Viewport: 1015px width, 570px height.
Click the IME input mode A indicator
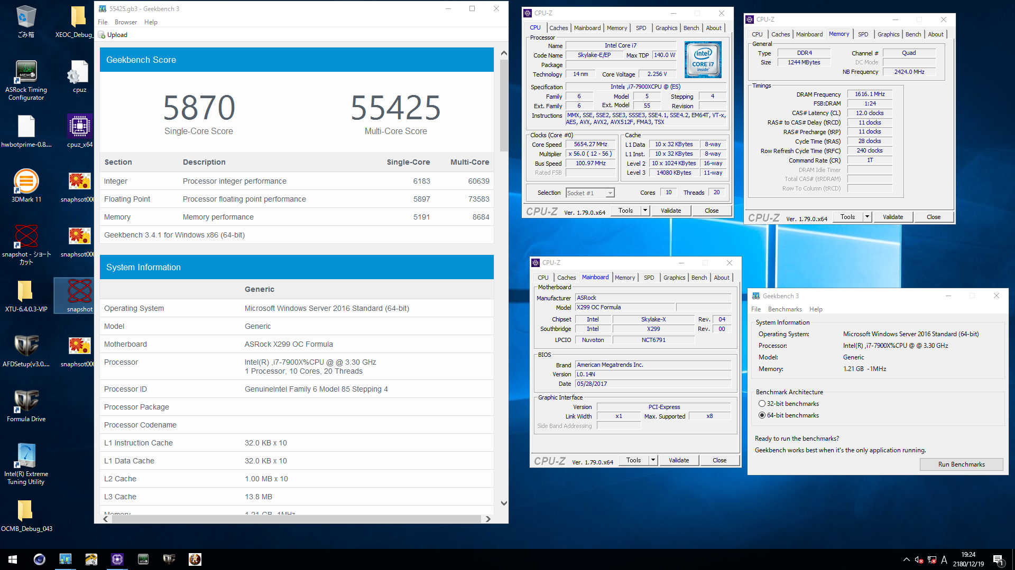(x=944, y=559)
